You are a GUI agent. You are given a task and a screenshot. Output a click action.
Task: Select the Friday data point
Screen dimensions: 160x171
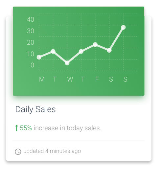click(95, 44)
